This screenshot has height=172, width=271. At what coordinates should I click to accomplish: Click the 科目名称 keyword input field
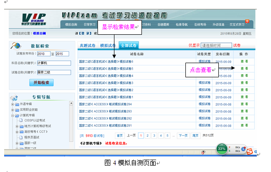(54, 63)
